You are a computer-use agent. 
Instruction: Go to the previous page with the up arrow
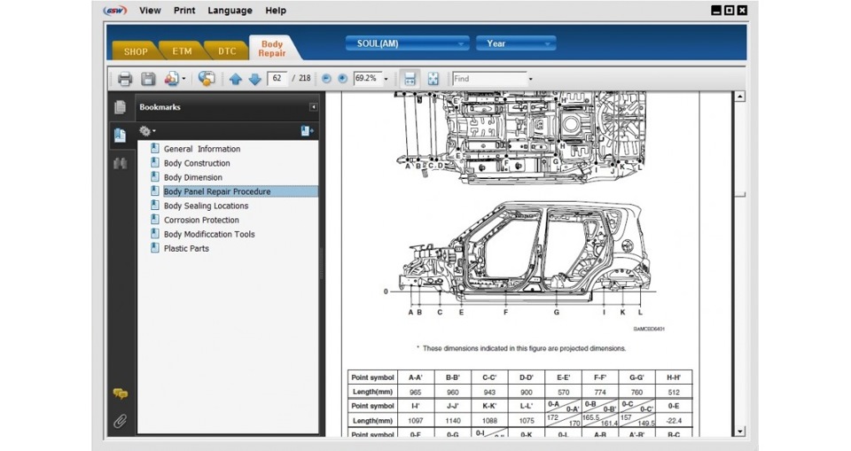click(x=236, y=79)
